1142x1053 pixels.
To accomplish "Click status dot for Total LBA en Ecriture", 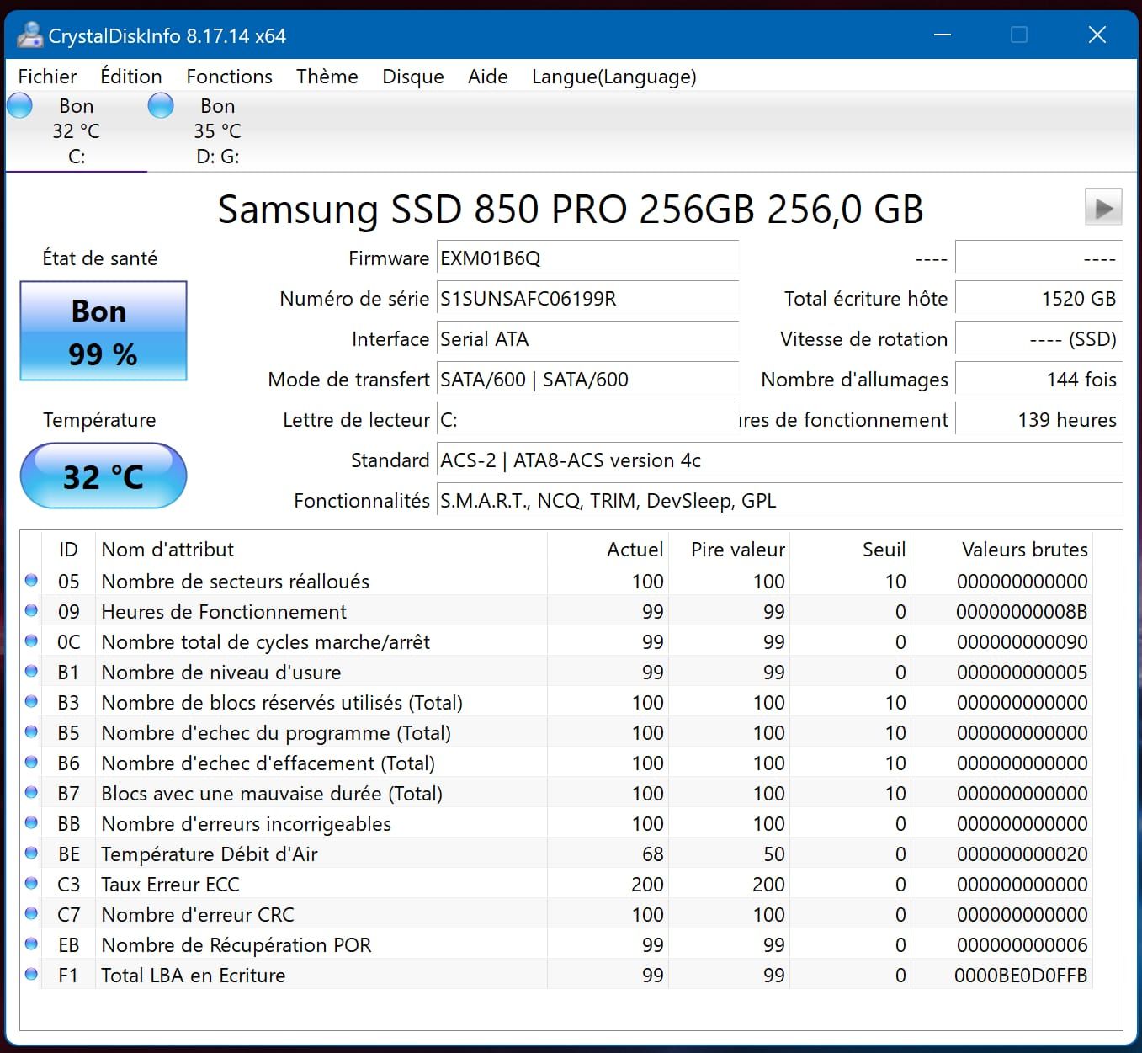I will point(31,975).
